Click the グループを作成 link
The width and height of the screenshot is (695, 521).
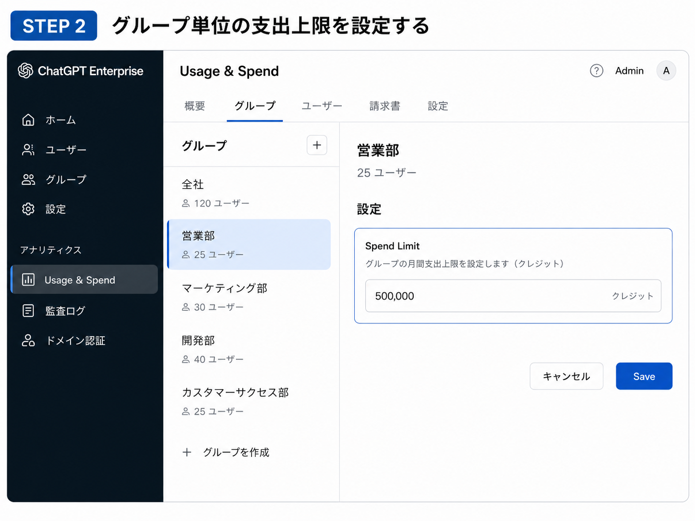pos(236,452)
